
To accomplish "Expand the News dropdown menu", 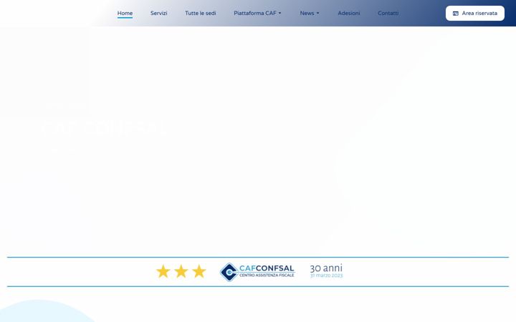I will 310,13.
